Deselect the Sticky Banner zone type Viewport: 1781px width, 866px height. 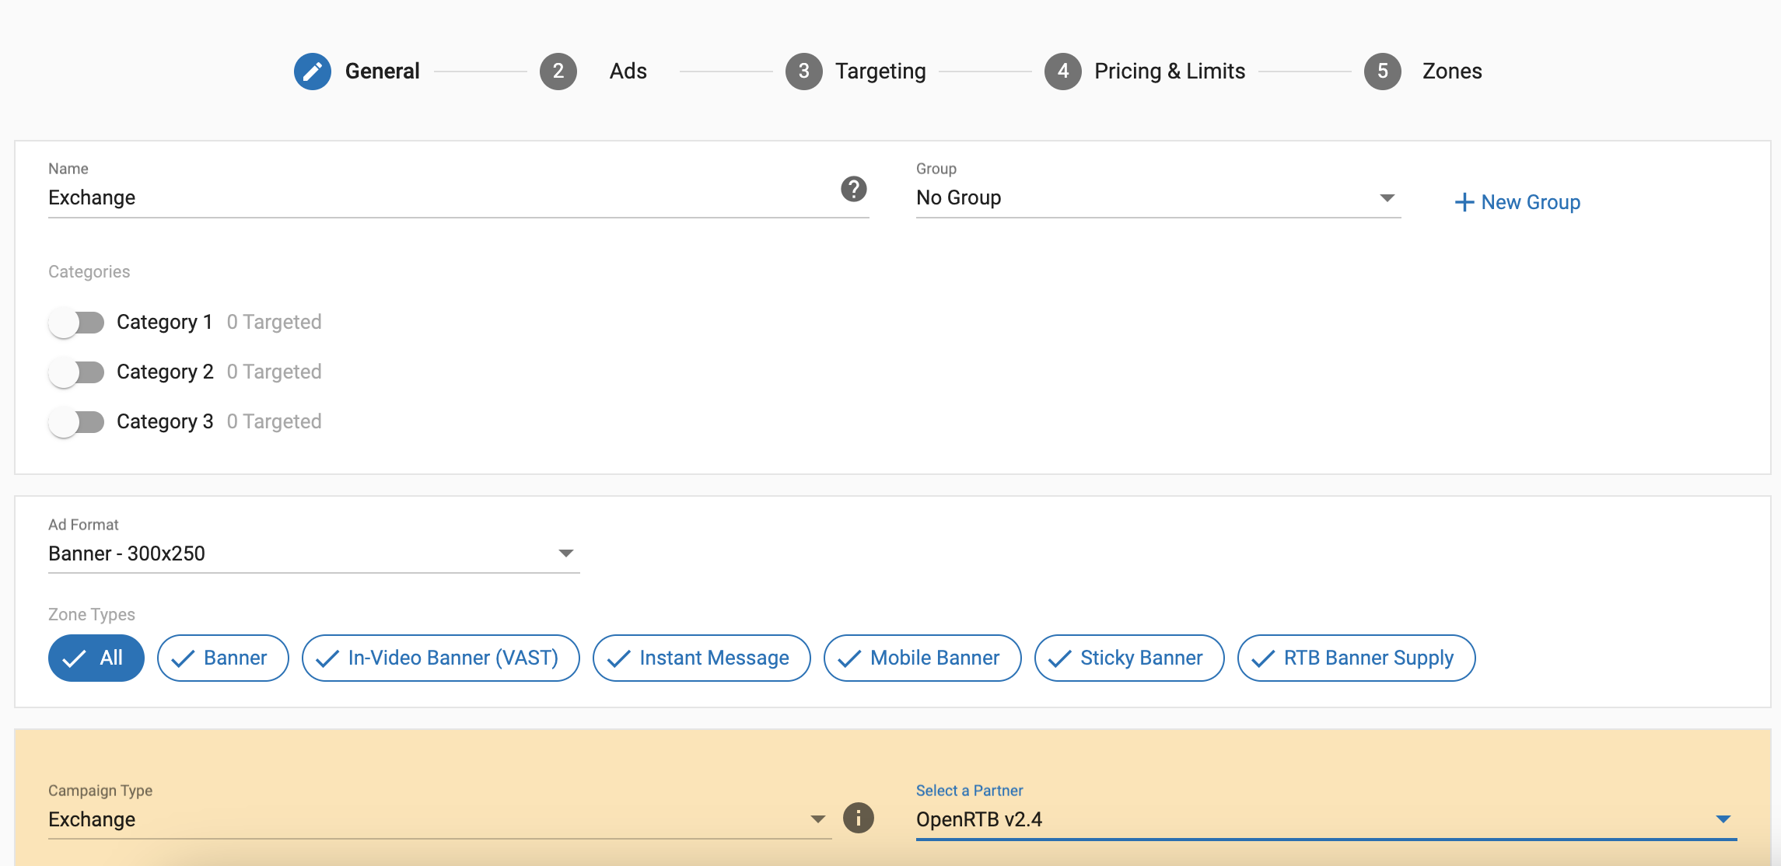pyautogui.click(x=1128, y=658)
